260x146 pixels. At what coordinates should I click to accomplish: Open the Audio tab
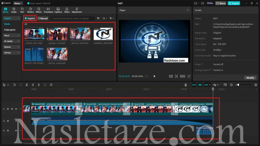click(14, 10)
